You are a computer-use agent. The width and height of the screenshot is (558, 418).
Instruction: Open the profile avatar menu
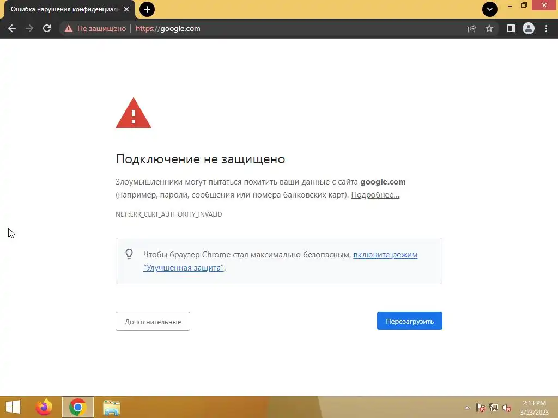pyautogui.click(x=529, y=28)
